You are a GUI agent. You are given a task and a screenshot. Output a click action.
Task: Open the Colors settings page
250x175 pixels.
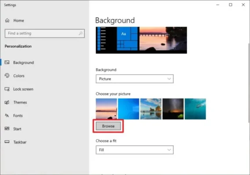(x=19, y=76)
